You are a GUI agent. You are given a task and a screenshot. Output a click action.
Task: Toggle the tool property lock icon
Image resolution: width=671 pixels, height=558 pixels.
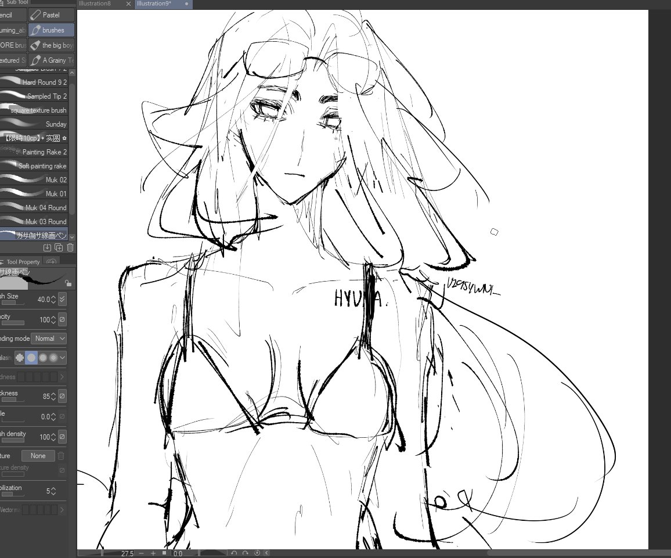point(68,283)
